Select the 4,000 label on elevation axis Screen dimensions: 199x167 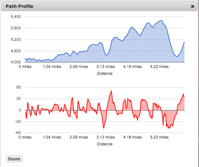(16, 62)
